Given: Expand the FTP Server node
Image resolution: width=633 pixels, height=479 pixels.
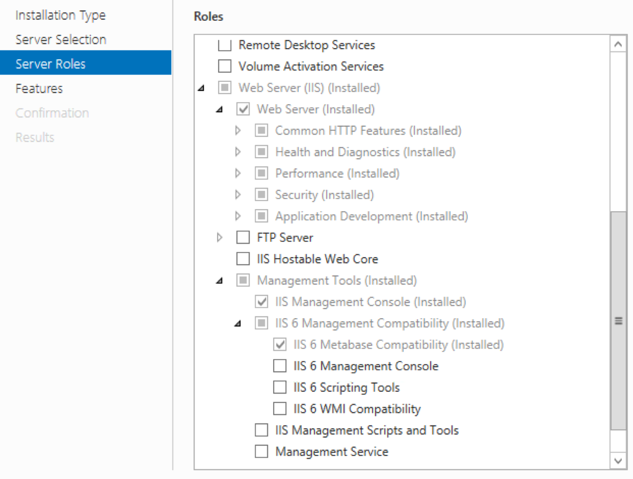Looking at the screenshot, I should (220, 237).
